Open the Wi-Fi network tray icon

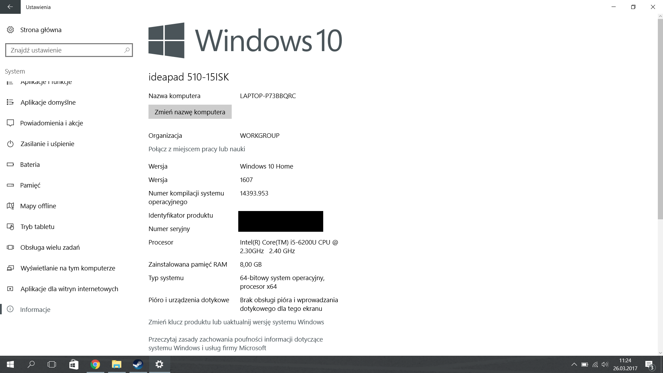pyautogui.click(x=595, y=364)
